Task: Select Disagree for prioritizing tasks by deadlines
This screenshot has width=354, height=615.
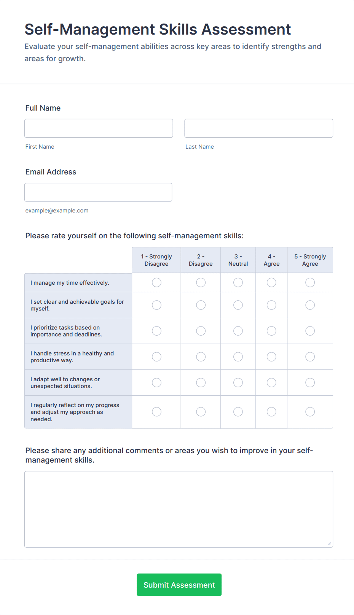Action: (x=201, y=331)
